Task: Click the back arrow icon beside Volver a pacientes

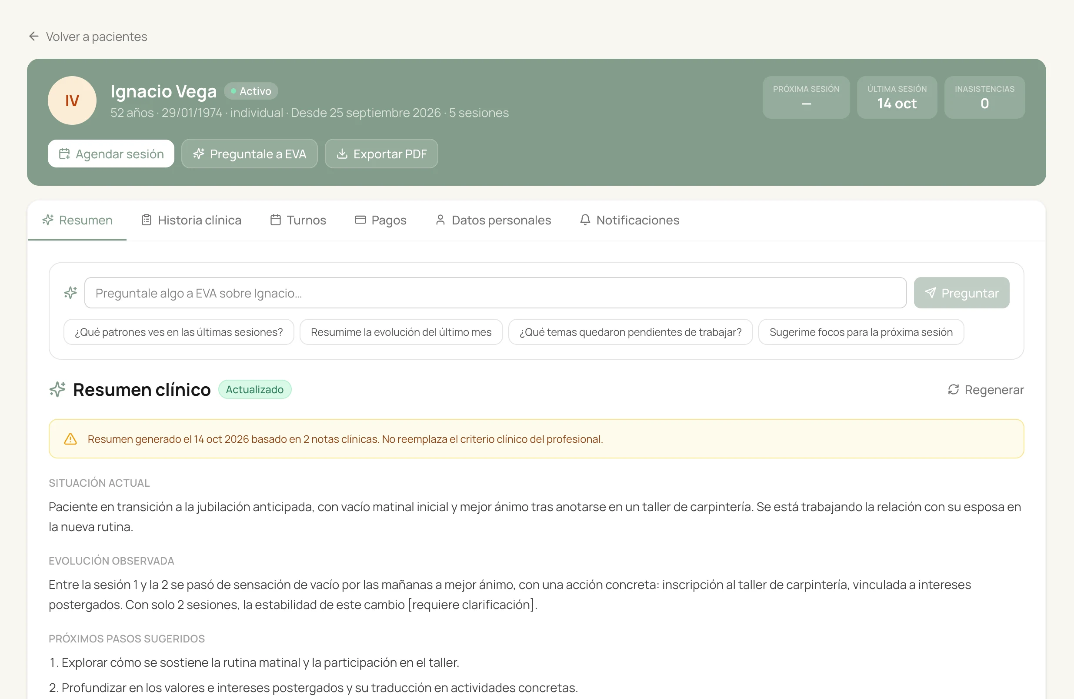Action: tap(34, 36)
